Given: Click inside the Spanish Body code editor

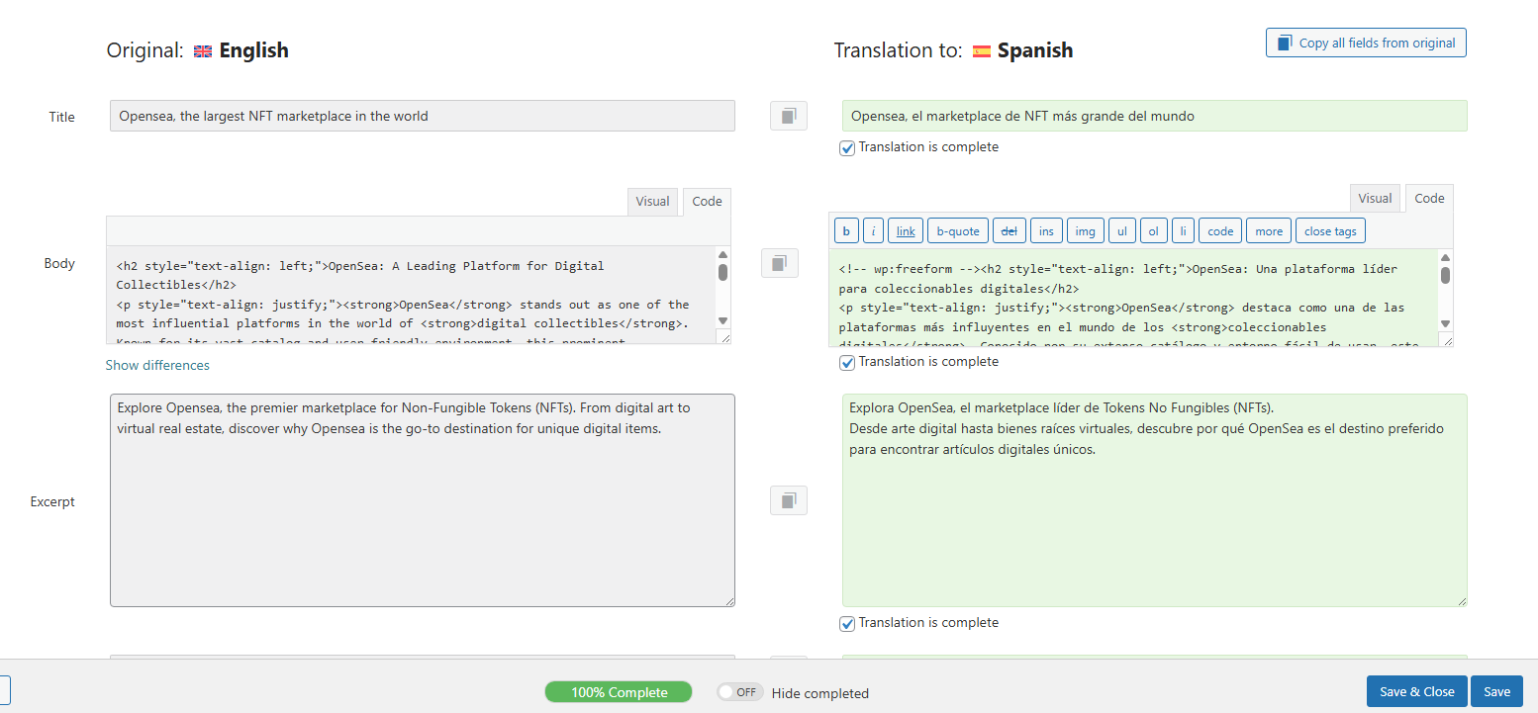Looking at the screenshot, I should pos(1134,298).
